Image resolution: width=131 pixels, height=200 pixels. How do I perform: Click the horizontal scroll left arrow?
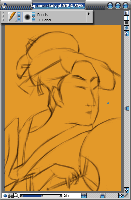(x=84, y=195)
